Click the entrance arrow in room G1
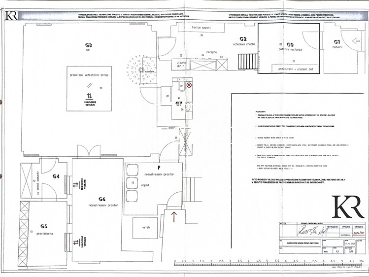The width and height of the screenshot is (369, 277). pyautogui.click(x=356, y=41)
